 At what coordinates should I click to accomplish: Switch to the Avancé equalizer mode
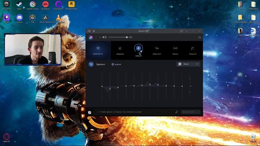pos(116,64)
